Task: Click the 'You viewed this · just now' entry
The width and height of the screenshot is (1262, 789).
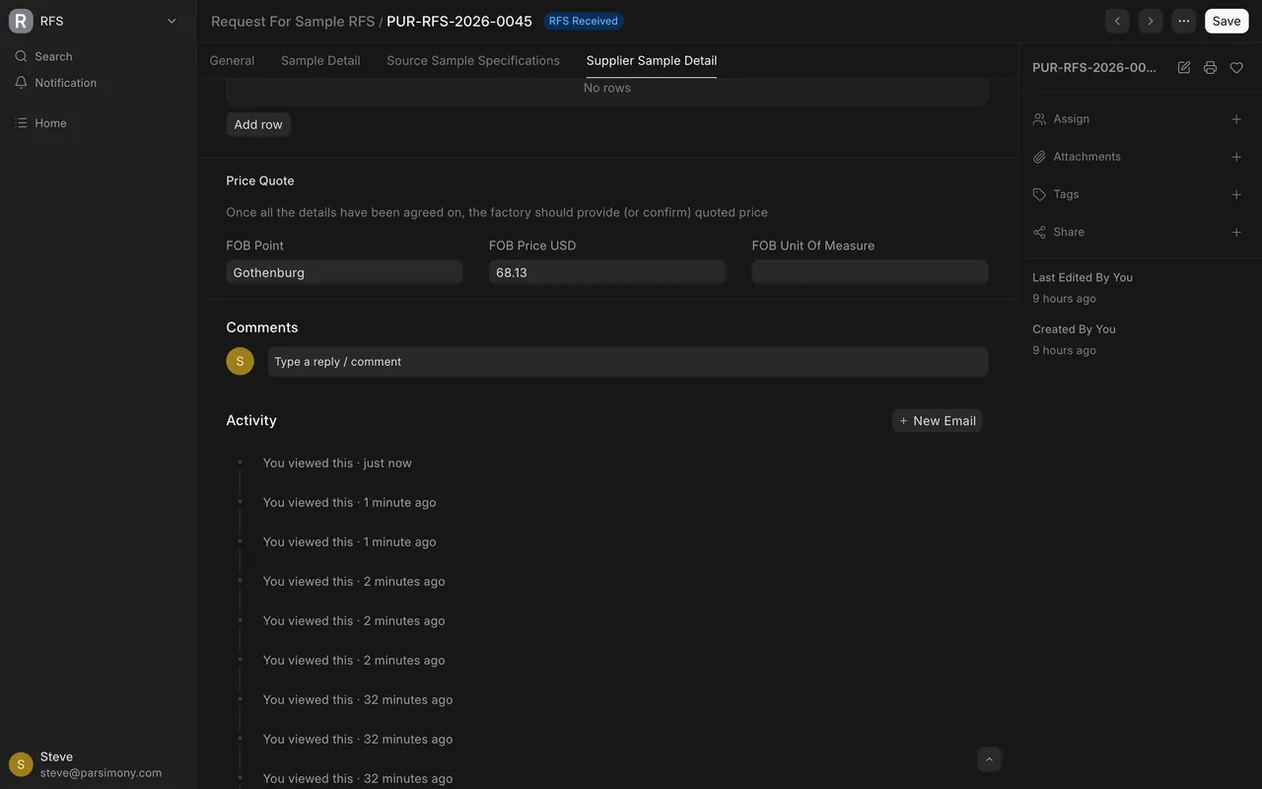Action: (337, 463)
